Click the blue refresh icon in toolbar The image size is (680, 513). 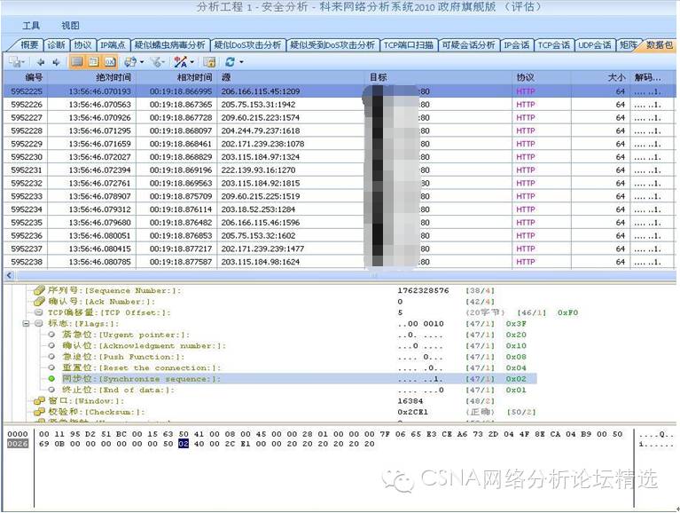pyautogui.click(x=230, y=62)
